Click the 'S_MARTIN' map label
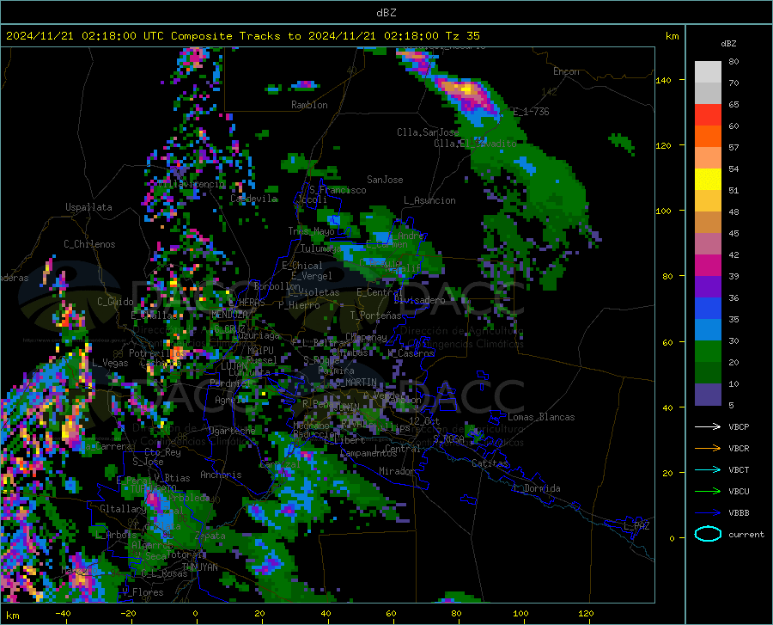The image size is (773, 625). 356,383
